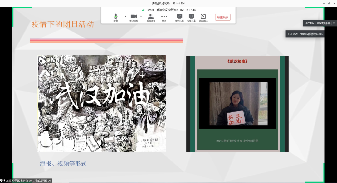Image resolution: width=337 pixels, height=183 pixels.
Task: Mute the microphone (静音)
Action: pyautogui.click(x=115, y=17)
